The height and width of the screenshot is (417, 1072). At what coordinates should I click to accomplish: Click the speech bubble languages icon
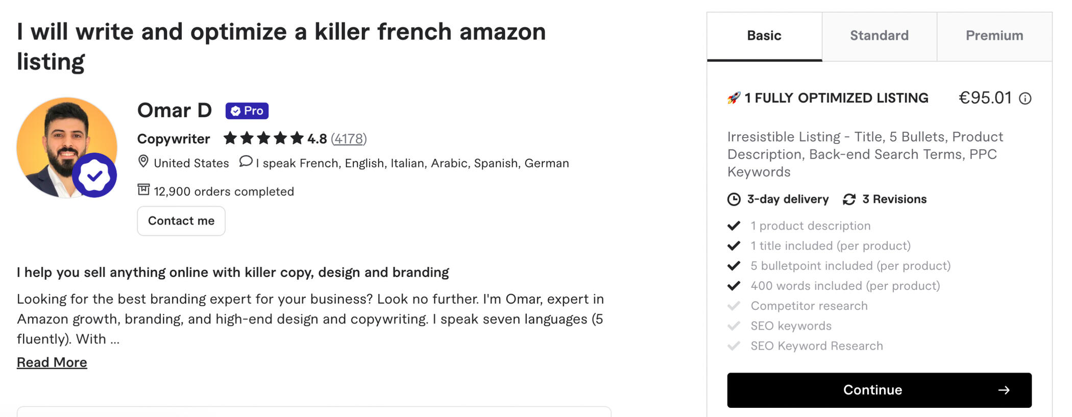point(246,161)
